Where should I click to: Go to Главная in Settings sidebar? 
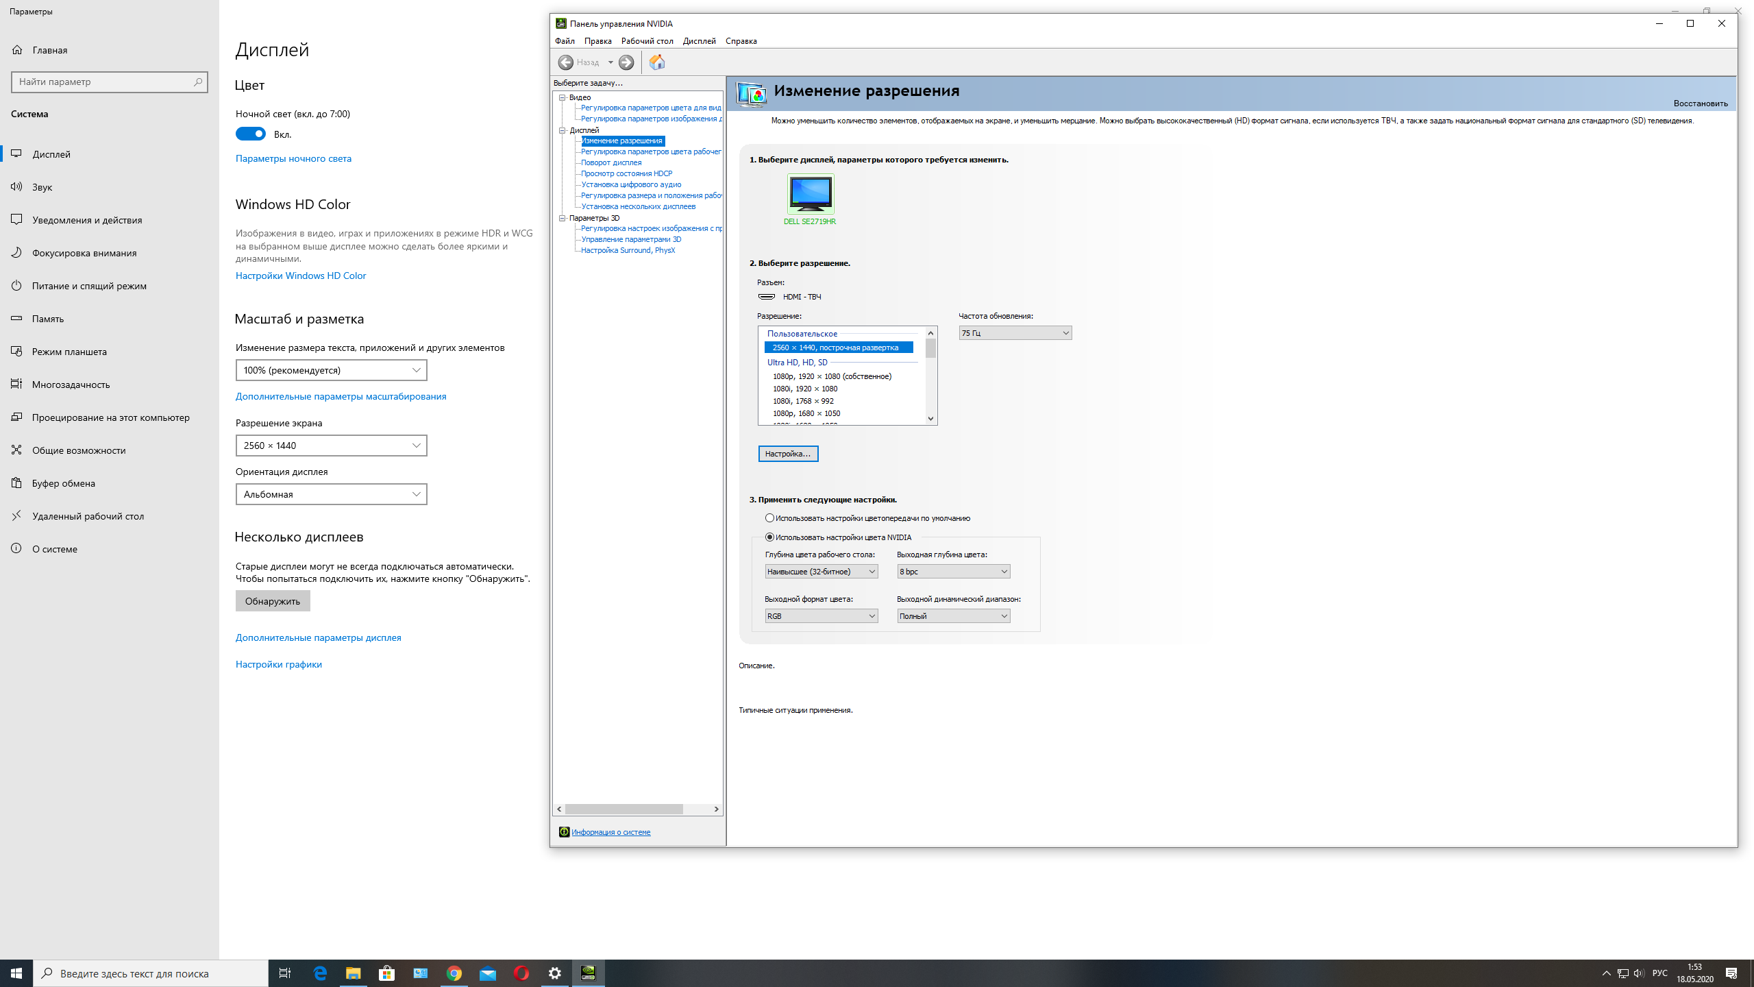pos(110,50)
